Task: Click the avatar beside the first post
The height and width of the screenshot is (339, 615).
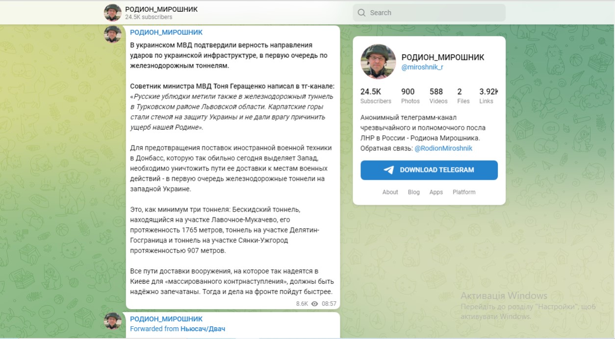Action: click(x=112, y=34)
